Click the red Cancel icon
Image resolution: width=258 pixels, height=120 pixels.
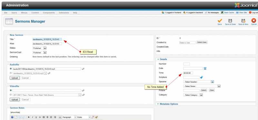254,21
